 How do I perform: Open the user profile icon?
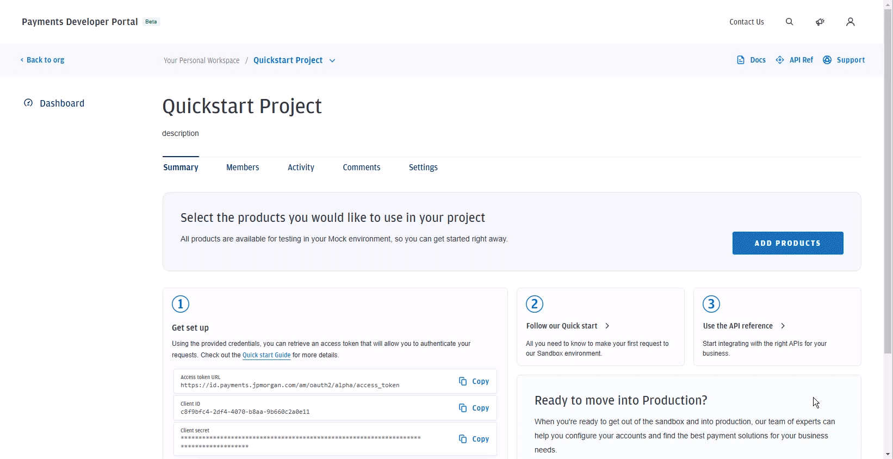851,22
